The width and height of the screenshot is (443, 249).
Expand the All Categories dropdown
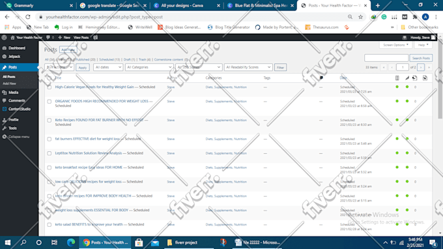pyautogui.click(x=149, y=67)
